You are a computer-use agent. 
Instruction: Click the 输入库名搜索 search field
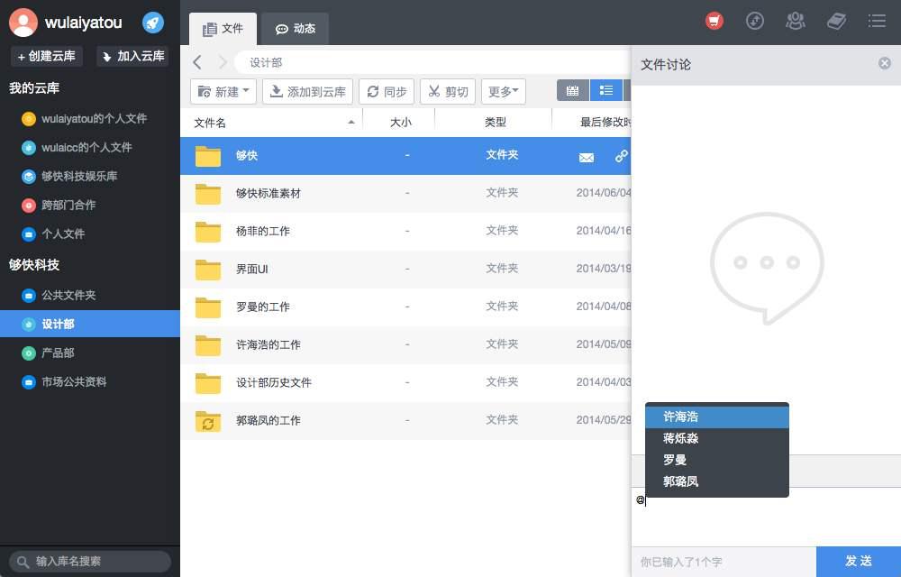click(90, 562)
